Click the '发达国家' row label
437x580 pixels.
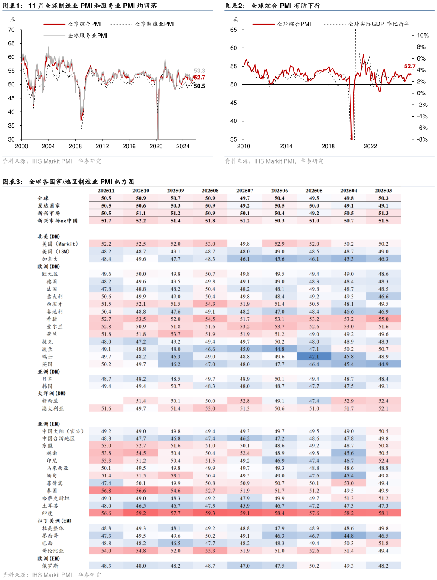49,206
